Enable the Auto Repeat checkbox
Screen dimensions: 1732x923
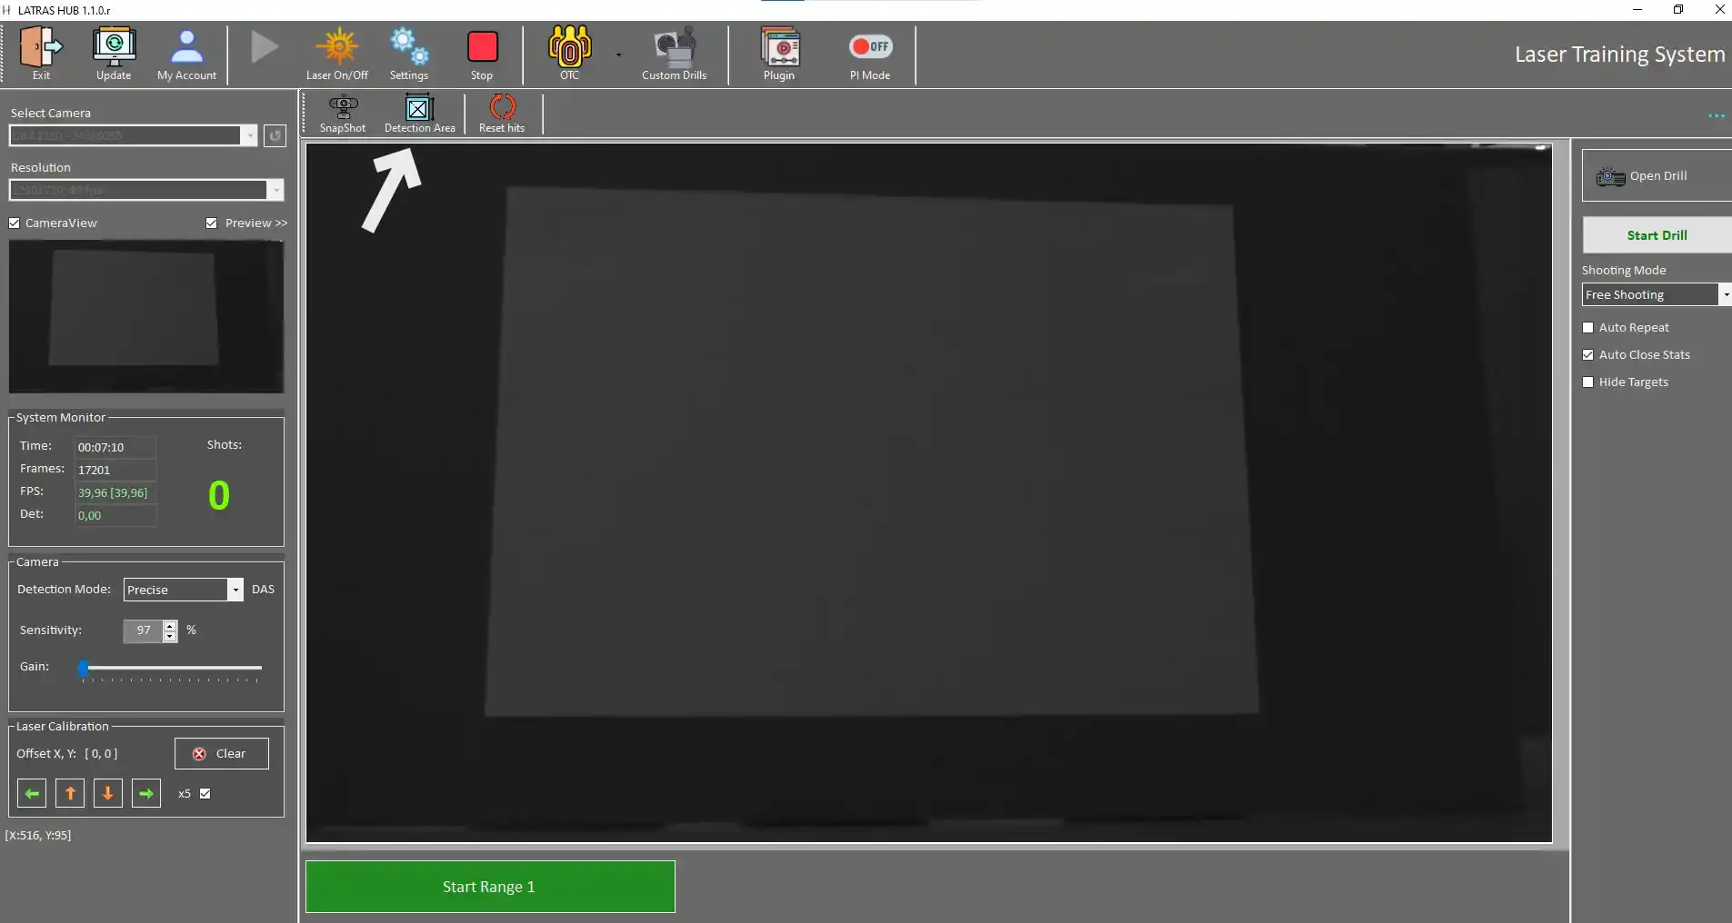(x=1588, y=328)
